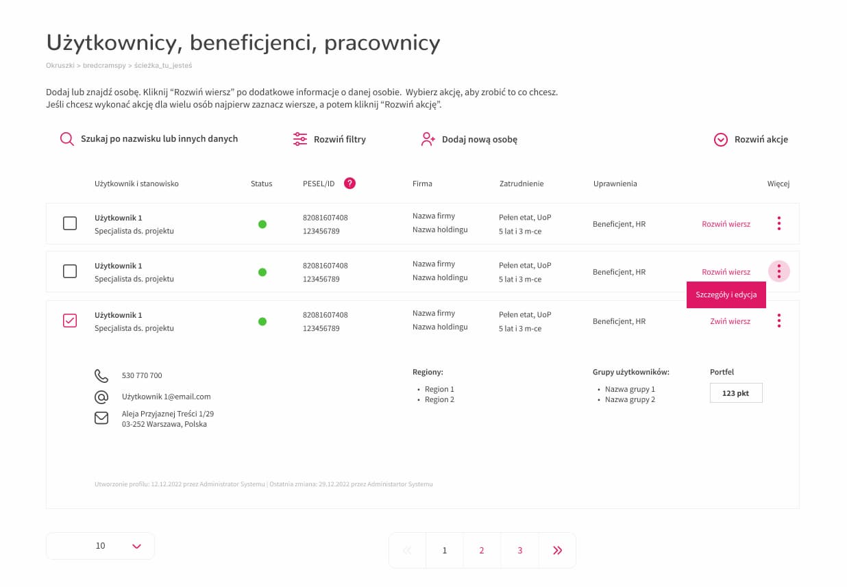
Task: Expand the Rozwiń akcje actions dropdown
Action: point(751,139)
